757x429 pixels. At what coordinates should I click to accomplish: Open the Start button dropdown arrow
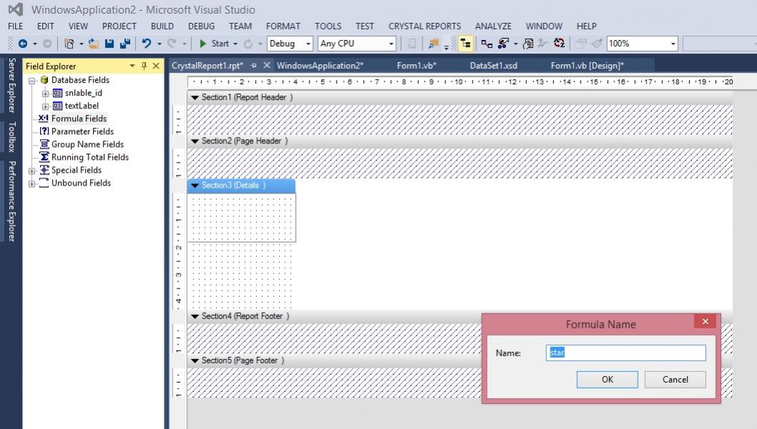click(x=236, y=44)
